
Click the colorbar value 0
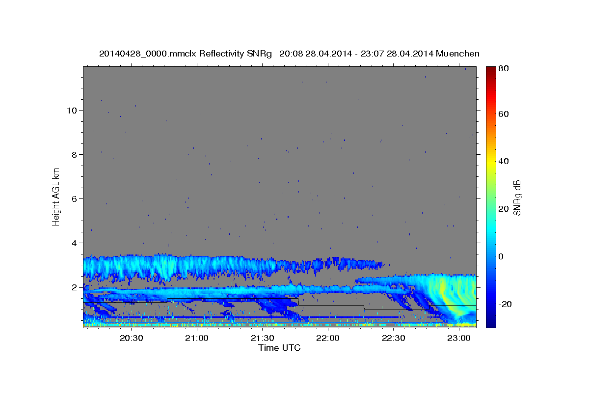coord(502,256)
